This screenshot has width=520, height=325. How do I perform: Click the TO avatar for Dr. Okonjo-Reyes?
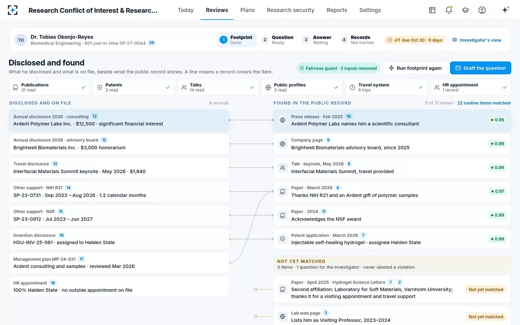(x=21, y=40)
